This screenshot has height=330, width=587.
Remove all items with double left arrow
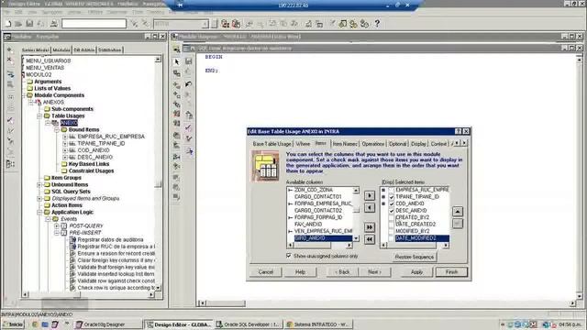click(370, 239)
